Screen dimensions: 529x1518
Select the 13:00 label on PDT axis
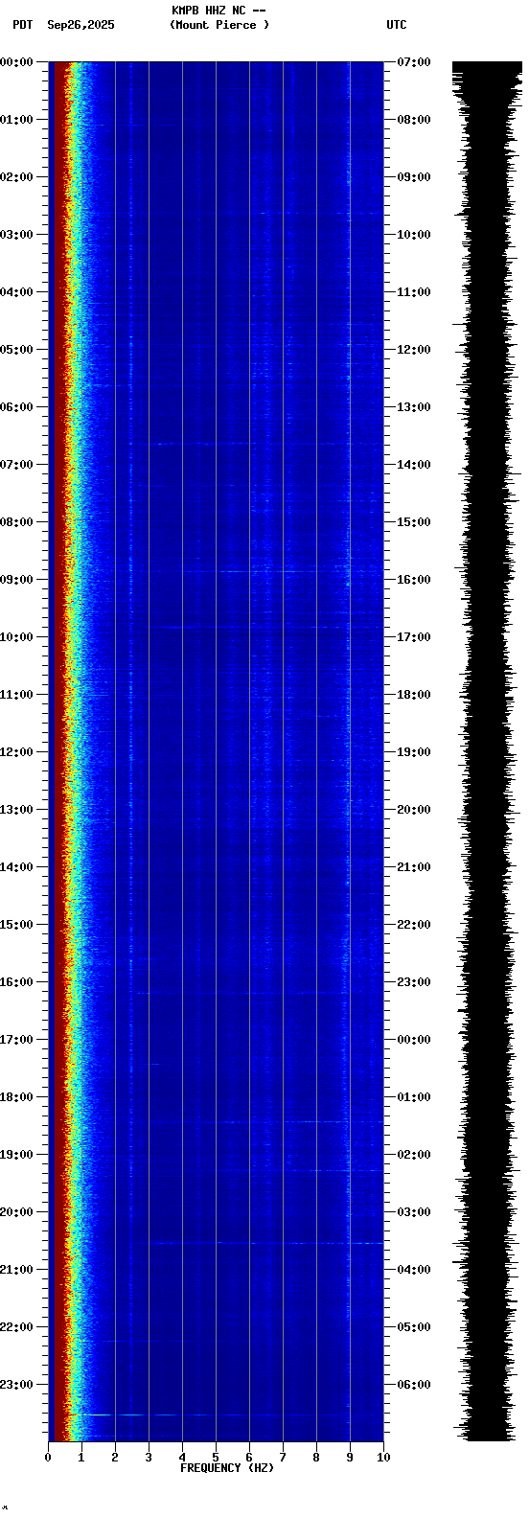[17, 810]
